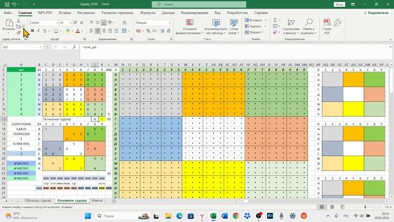This screenshot has height=222, width=394.
Task: Switch to the Данные ribbon tab
Action: tap(168, 12)
